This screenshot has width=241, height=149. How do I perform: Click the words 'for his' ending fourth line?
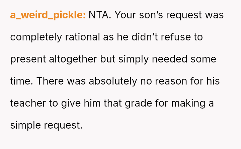(207, 81)
